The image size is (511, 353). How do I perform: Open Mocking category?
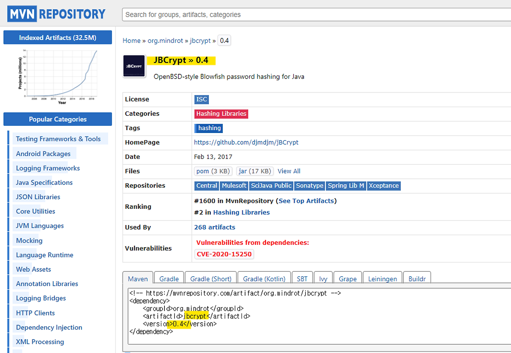point(29,240)
